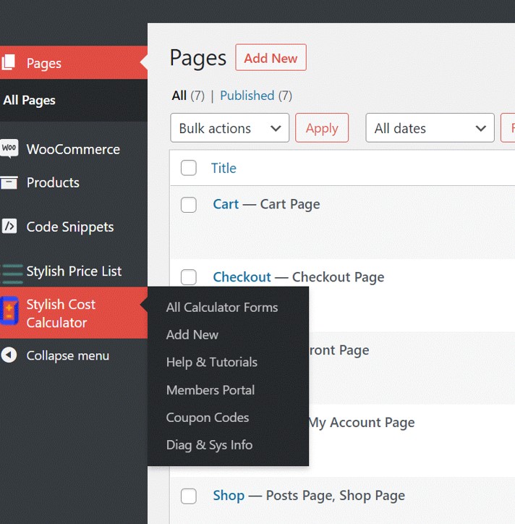Click the Stylish Cost Calculator icon
The height and width of the screenshot is (524, 515).
[9, 310]
